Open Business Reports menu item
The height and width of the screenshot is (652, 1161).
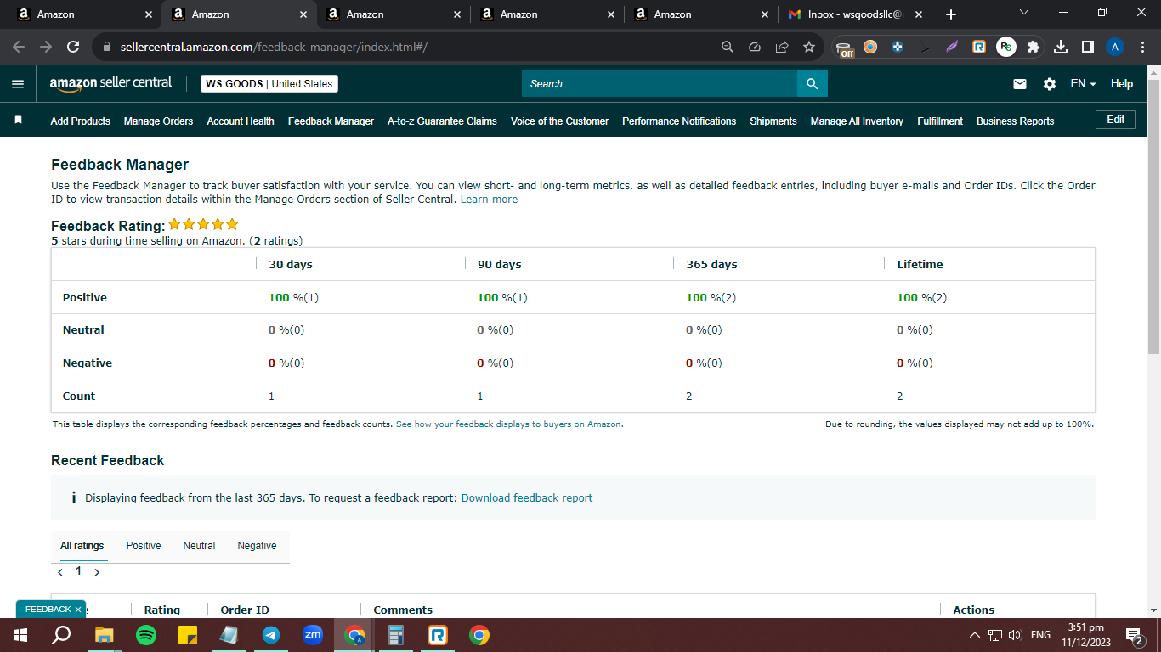[x=1015, y=121]
